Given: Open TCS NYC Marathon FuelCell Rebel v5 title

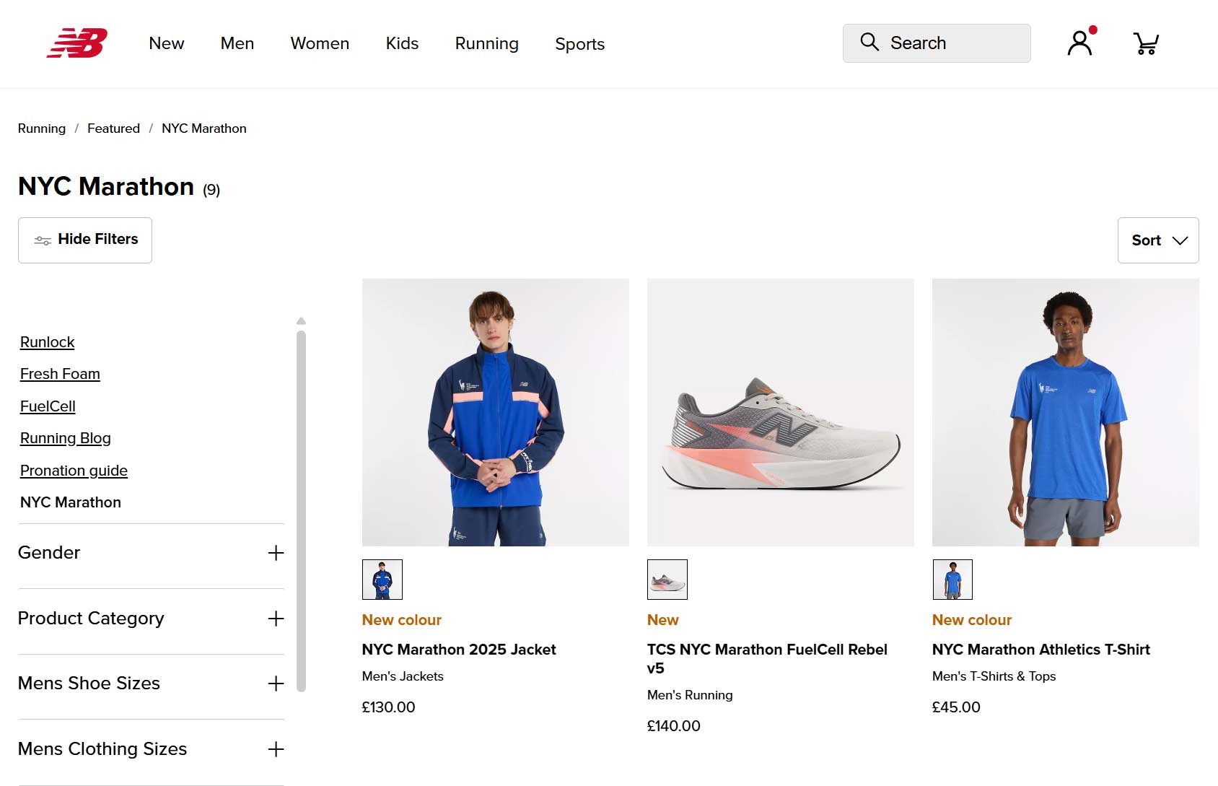Looking at the screenshot, I should (767, 659).
